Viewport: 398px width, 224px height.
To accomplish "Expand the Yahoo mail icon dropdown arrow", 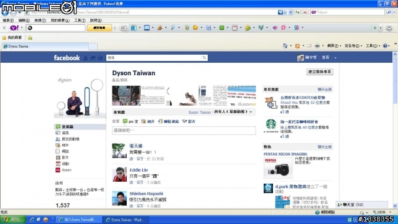I will click(x=152, y=27).
